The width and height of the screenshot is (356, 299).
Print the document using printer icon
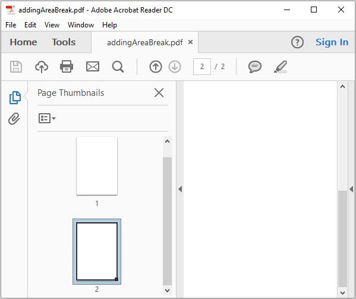[x=67, y=67]
